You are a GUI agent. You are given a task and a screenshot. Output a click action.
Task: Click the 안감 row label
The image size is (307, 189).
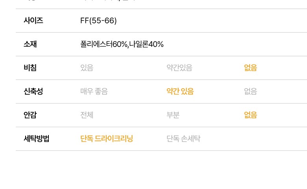coord(30,115)
